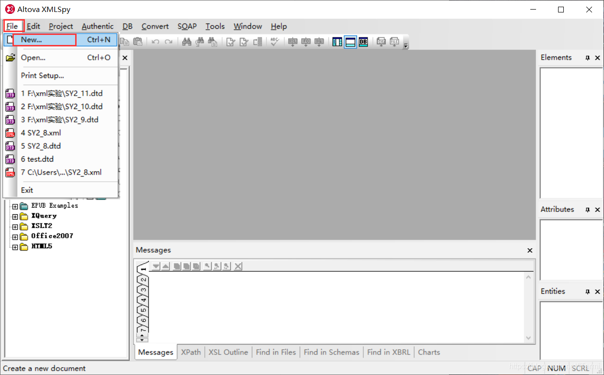This screenshot has width=604, height=375.
Task: Pin the Elements panel
Action: click(x=588, y=58)
